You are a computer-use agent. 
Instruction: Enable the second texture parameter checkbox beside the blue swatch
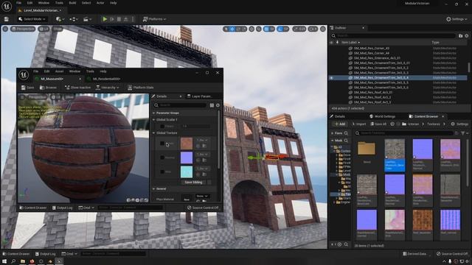162,158
